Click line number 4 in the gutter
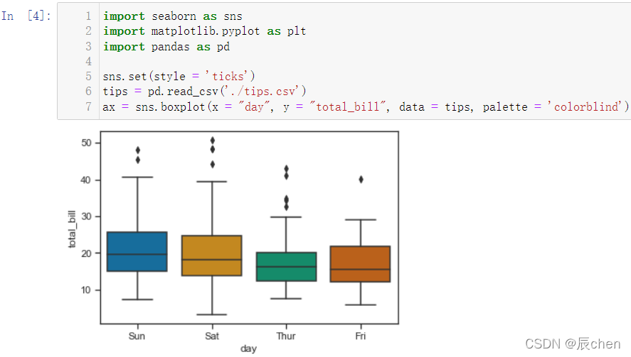Screen dimensions: 631x357 coord(88,61)
